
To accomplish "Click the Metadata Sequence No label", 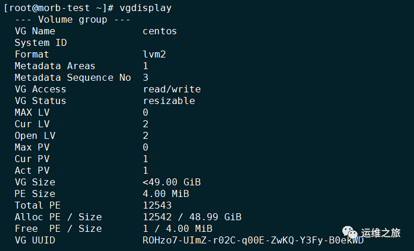I will tap(73, 78).
